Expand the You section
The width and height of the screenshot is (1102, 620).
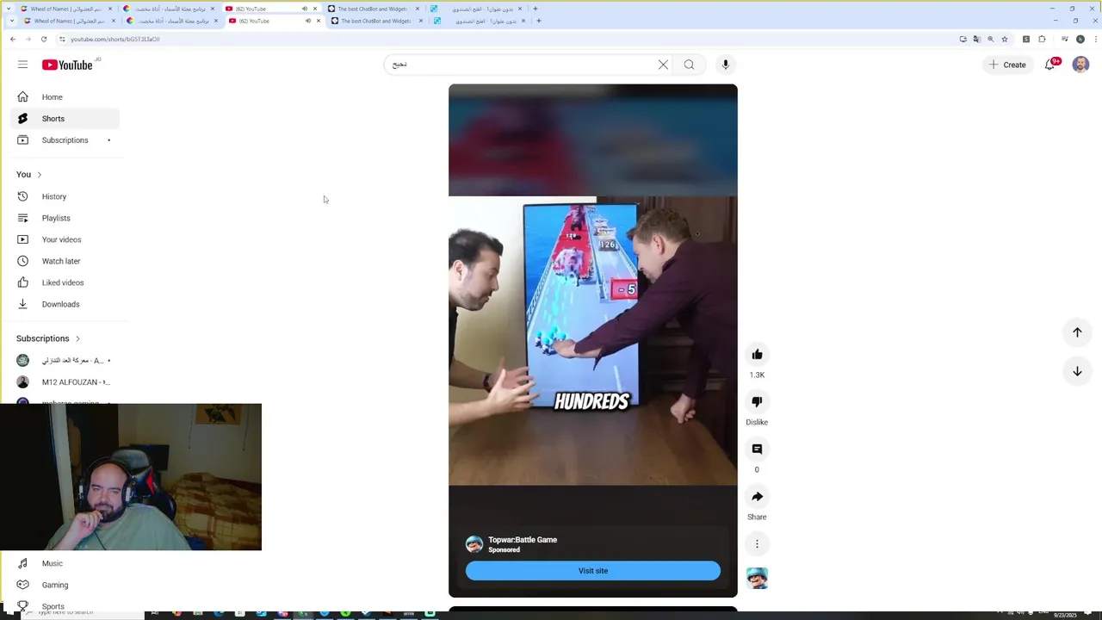(29, 175)
